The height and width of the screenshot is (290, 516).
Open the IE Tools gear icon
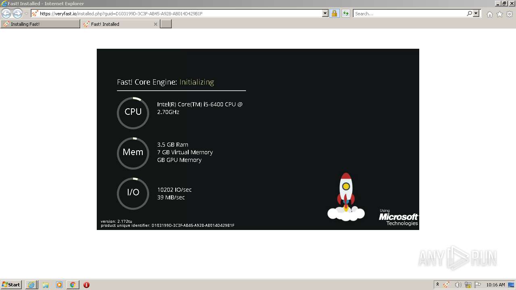tap(510, 14)
